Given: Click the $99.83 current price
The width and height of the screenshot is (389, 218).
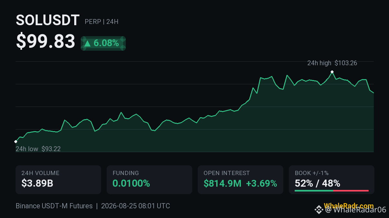Looking at the screenshot, I should click(x=45, y=42).
